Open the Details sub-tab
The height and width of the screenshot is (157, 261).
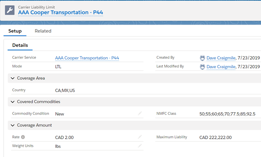(20, 45)
